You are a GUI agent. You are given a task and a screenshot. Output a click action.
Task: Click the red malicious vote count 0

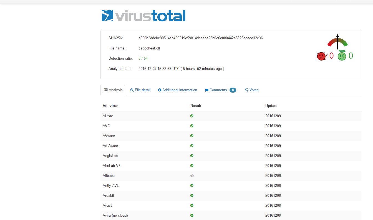[x=331, y=56]
